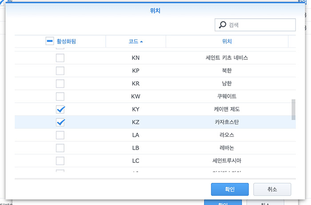Enable the KW 쿠웨이트 checkbox

60,97
